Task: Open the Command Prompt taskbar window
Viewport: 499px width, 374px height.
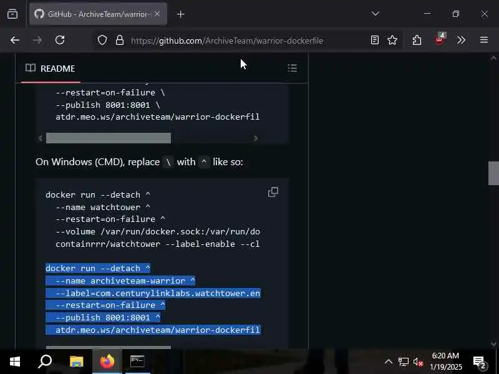Action: (x=137, y=362)
